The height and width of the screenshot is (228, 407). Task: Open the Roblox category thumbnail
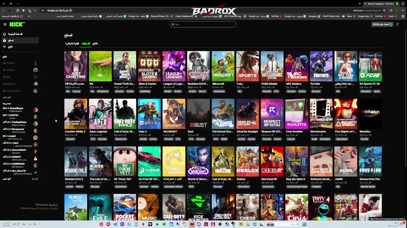[x=247, y=161]
